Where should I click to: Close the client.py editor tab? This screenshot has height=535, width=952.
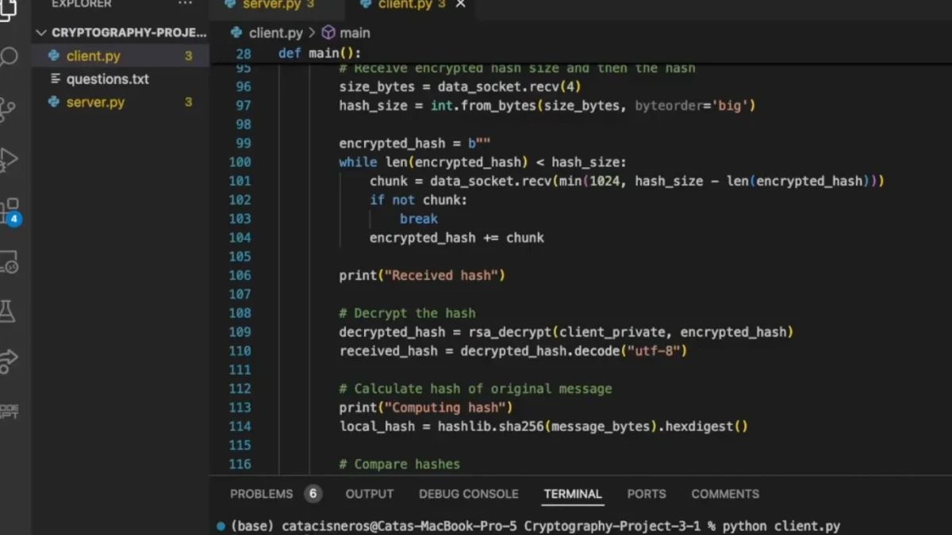click(x=460, y=5)
